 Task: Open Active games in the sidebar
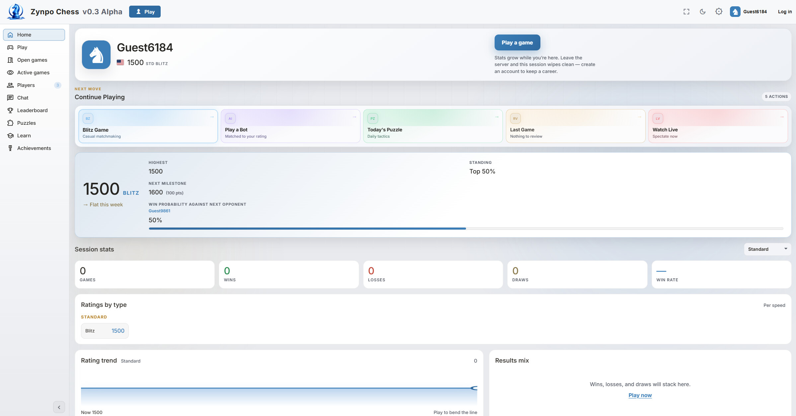pyautogui.click(x=34, y=73)
